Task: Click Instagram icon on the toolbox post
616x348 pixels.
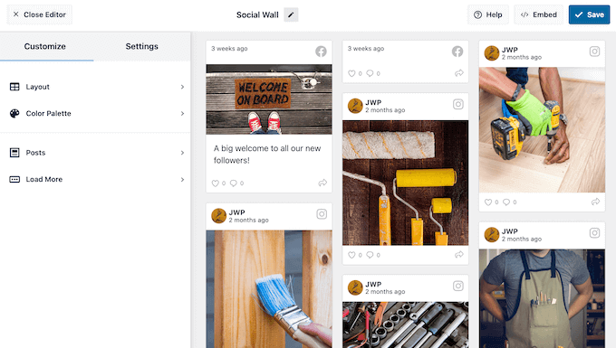Action: pyautogui.click(x=458, y=286)
